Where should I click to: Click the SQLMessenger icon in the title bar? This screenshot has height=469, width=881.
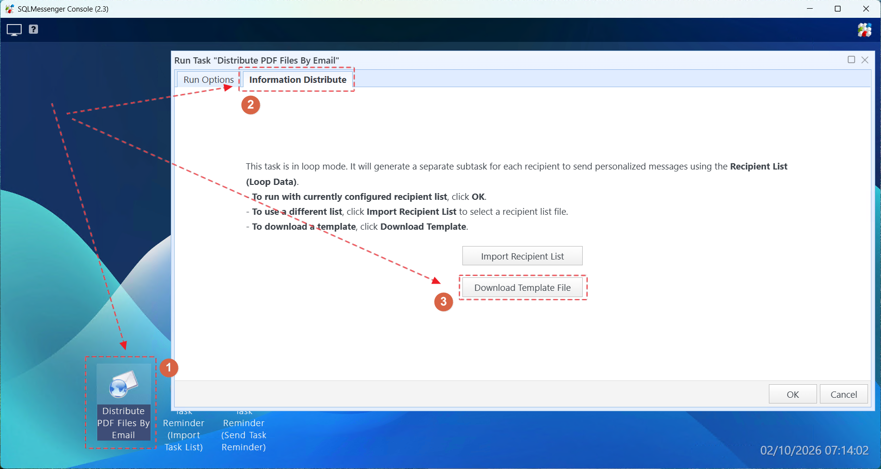pyautogui.click(x=9, y=9)
